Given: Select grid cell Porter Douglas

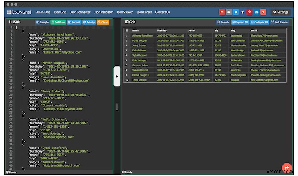Looking at the screenshot, I should click(x=143, y=40).
